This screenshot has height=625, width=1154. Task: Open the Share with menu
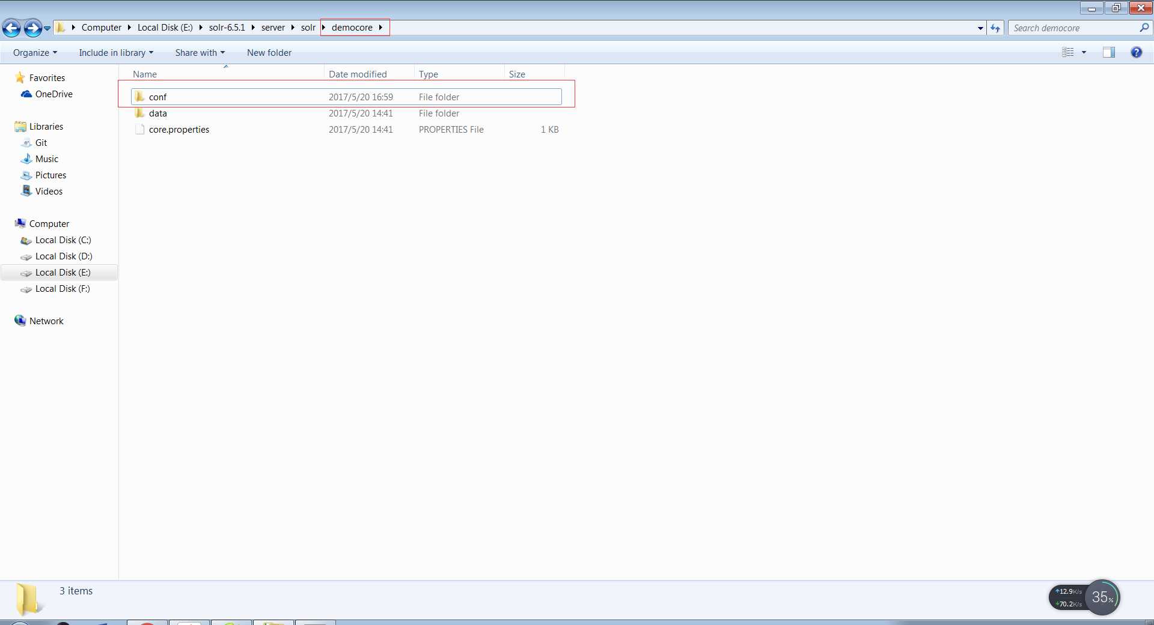(x=200, y=53)
